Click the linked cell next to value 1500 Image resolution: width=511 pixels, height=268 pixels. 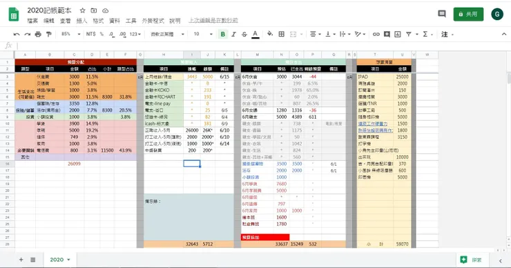(375, 124)
